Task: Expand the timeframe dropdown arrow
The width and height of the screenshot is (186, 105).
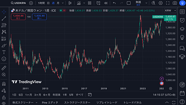Action: (63, 3)
